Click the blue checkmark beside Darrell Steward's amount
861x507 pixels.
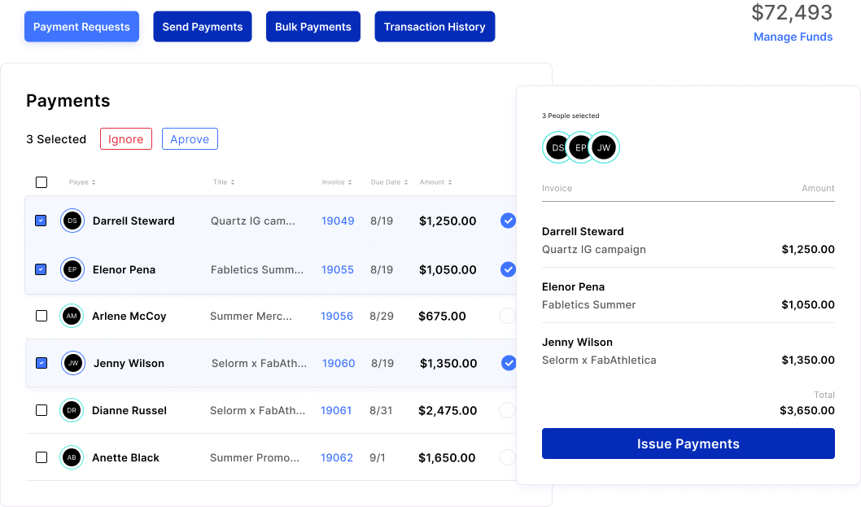[508, 221]
